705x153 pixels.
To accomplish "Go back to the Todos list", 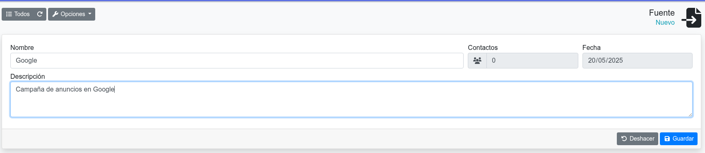I will [18, 14].
